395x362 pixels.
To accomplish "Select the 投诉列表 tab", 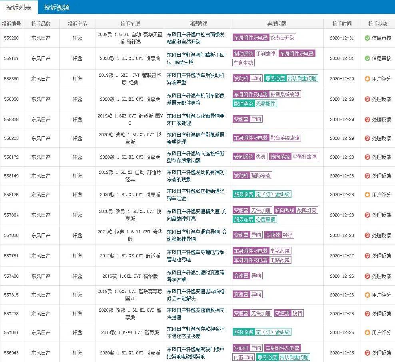I will point(19,7).
